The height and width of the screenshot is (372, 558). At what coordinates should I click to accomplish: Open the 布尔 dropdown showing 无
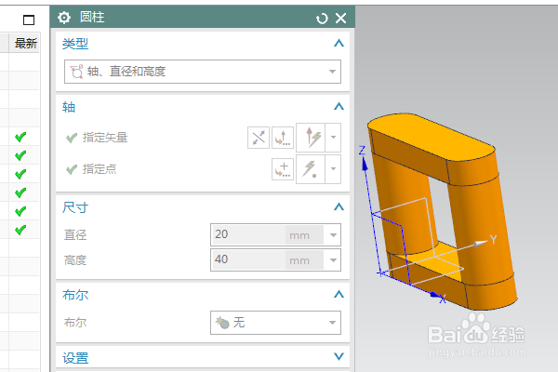(x=275, y=323)
